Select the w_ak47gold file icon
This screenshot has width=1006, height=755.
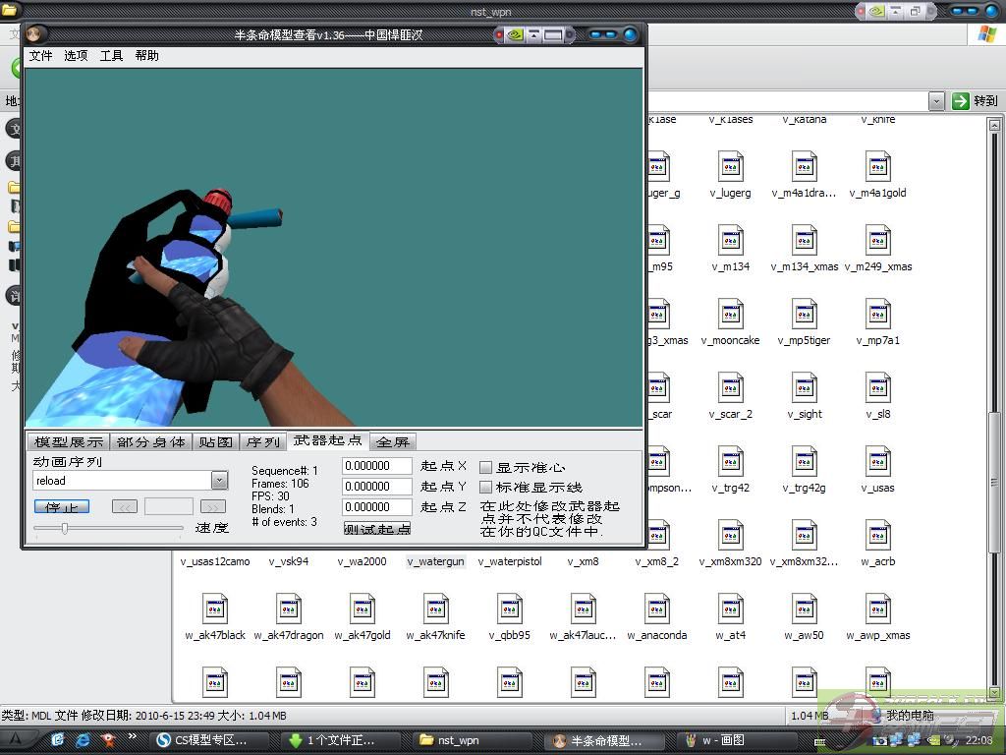coord(363,610)
